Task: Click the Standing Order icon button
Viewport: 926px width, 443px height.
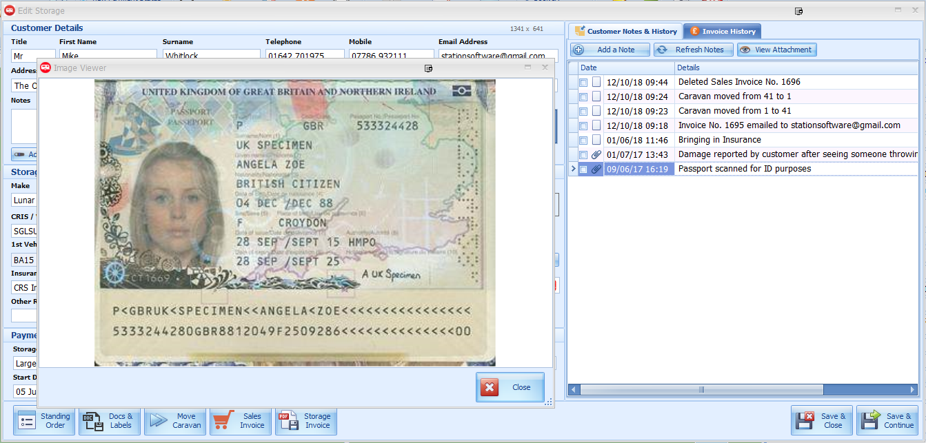Action: tap(26, 421)
